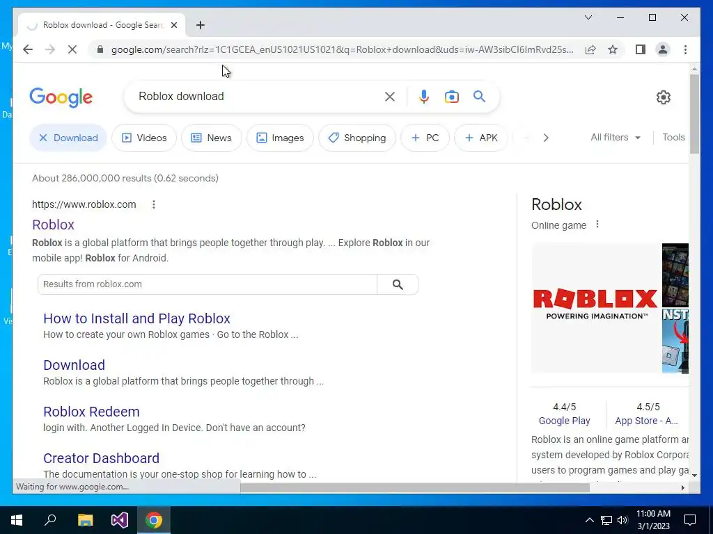
Task: Open the Google Play rating link
Action: (x=564, y=421)
